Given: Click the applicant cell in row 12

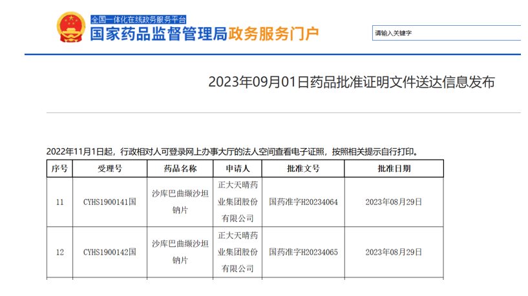Looking at the screenshot, I should point(237,252).
